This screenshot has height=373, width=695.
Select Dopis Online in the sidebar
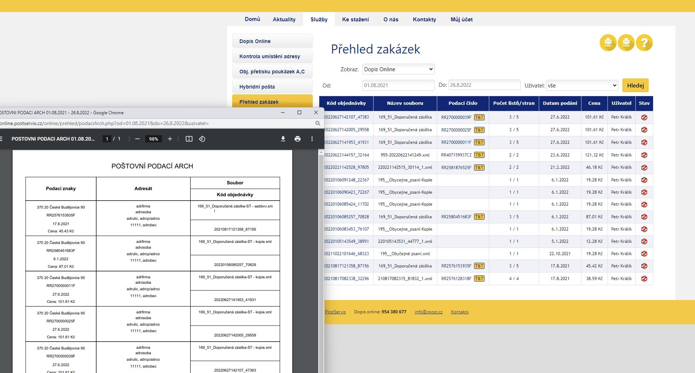pyautogui.click(x=272, y=41)
